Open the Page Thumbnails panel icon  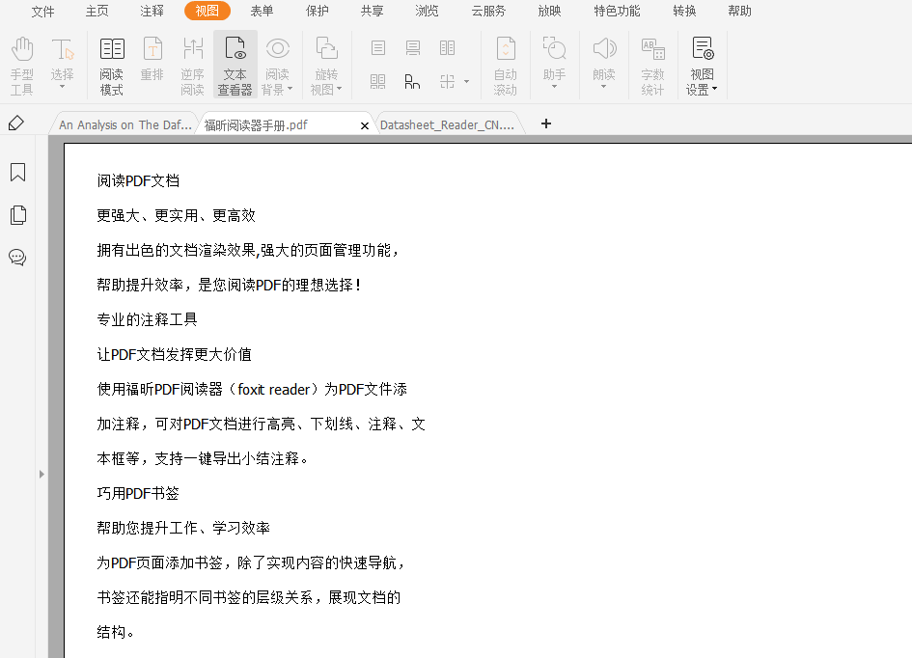17,214
